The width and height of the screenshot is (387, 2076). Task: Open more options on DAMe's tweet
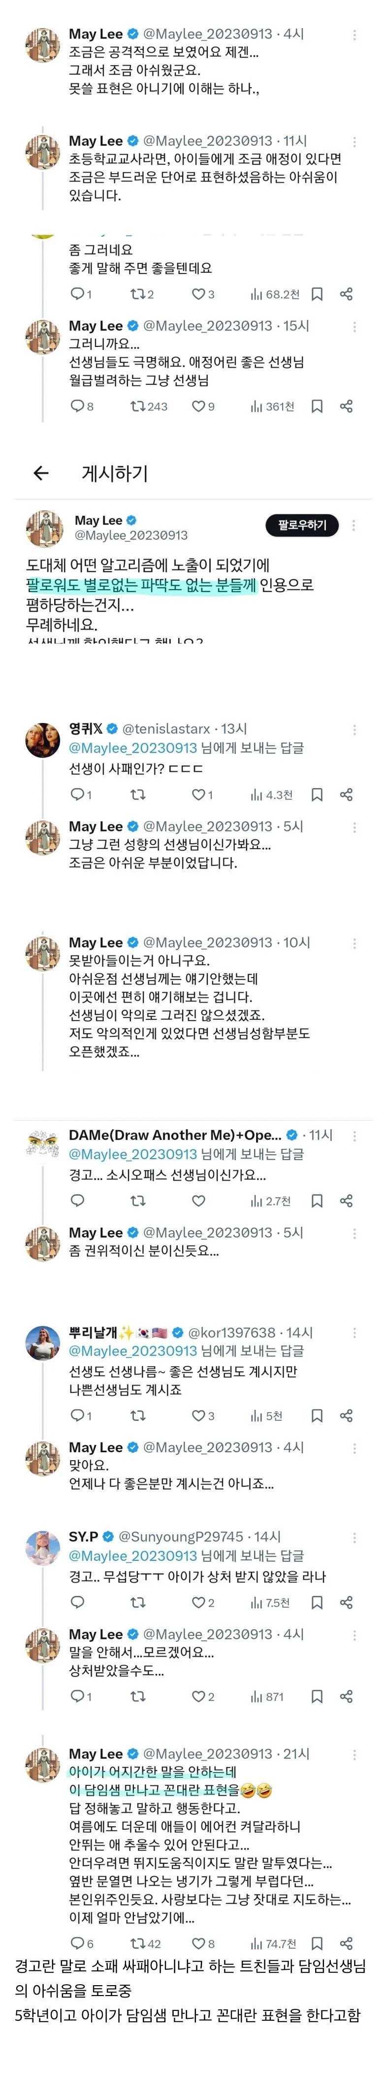click(354, 1135)
